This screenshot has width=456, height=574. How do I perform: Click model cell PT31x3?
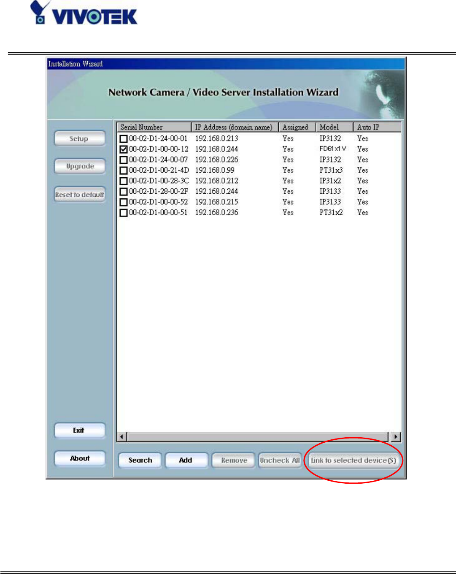[331, 171]
